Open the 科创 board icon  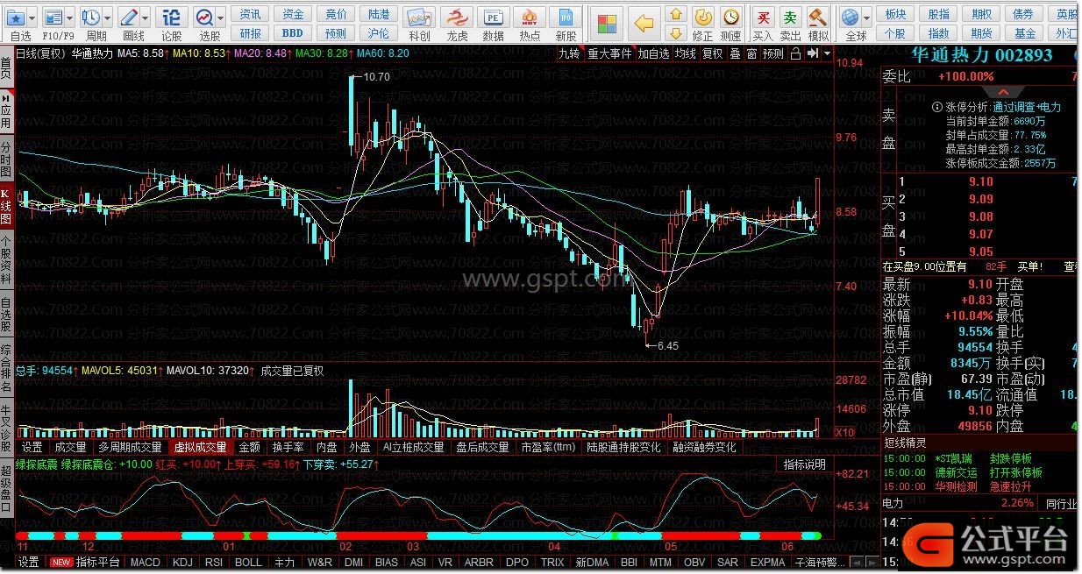pyautogui.click(x=420, y=18)
